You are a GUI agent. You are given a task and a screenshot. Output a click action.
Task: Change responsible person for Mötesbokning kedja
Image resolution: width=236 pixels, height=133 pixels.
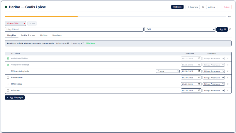214,71
